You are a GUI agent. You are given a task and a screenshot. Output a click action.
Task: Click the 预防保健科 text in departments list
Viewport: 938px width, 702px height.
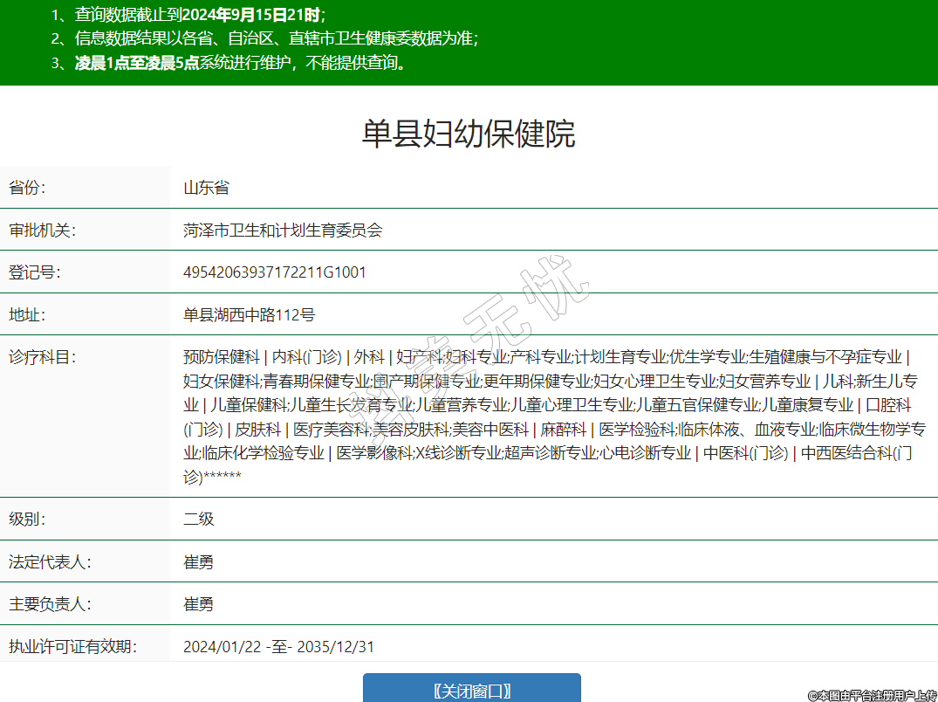coord(222,357)
